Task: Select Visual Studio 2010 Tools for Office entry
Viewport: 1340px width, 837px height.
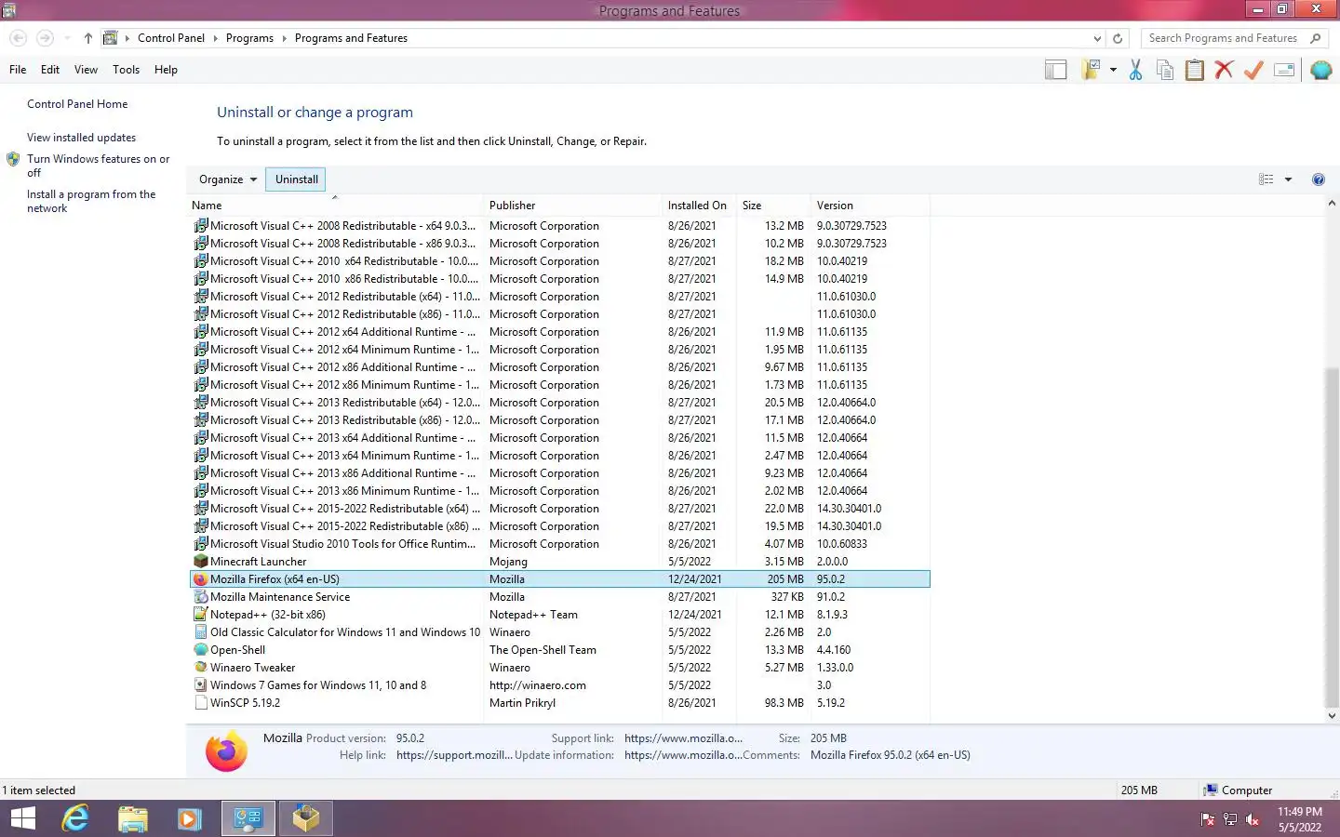Action: (x=560, y=544)
